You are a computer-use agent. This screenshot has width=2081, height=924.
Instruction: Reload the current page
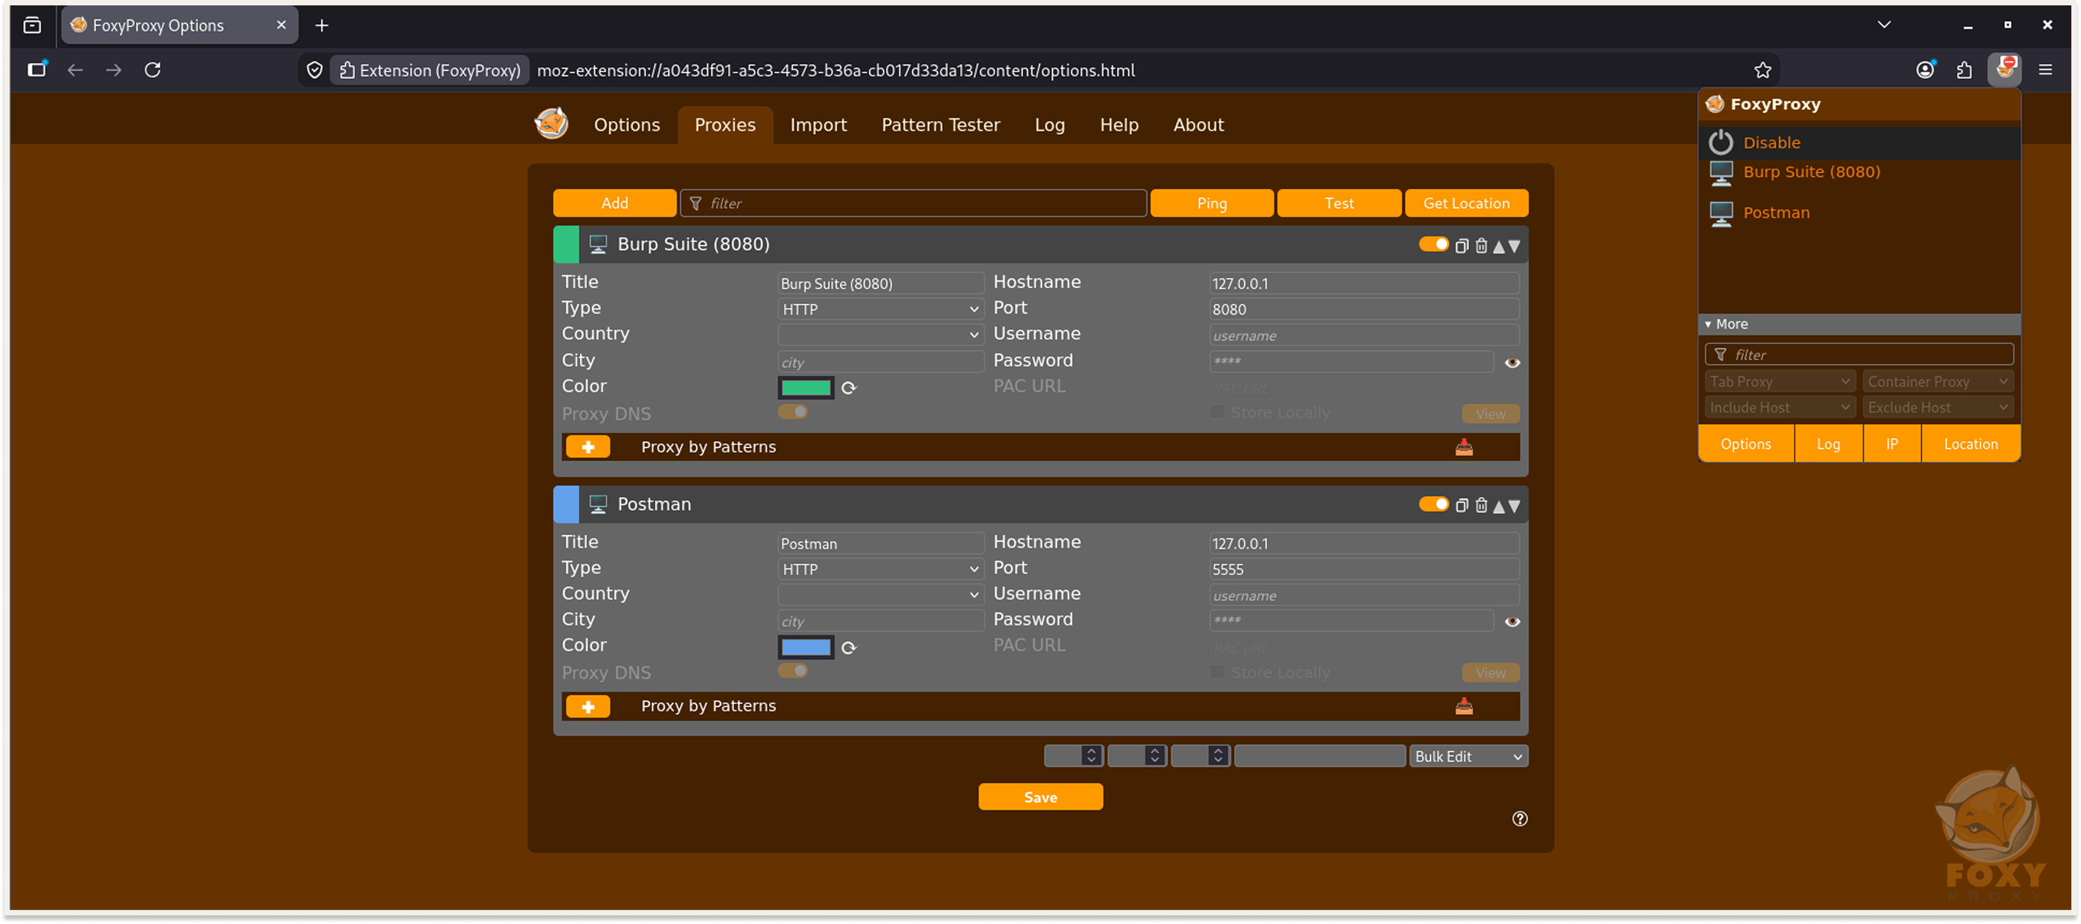pyautogui.click(x=152, y=70)
